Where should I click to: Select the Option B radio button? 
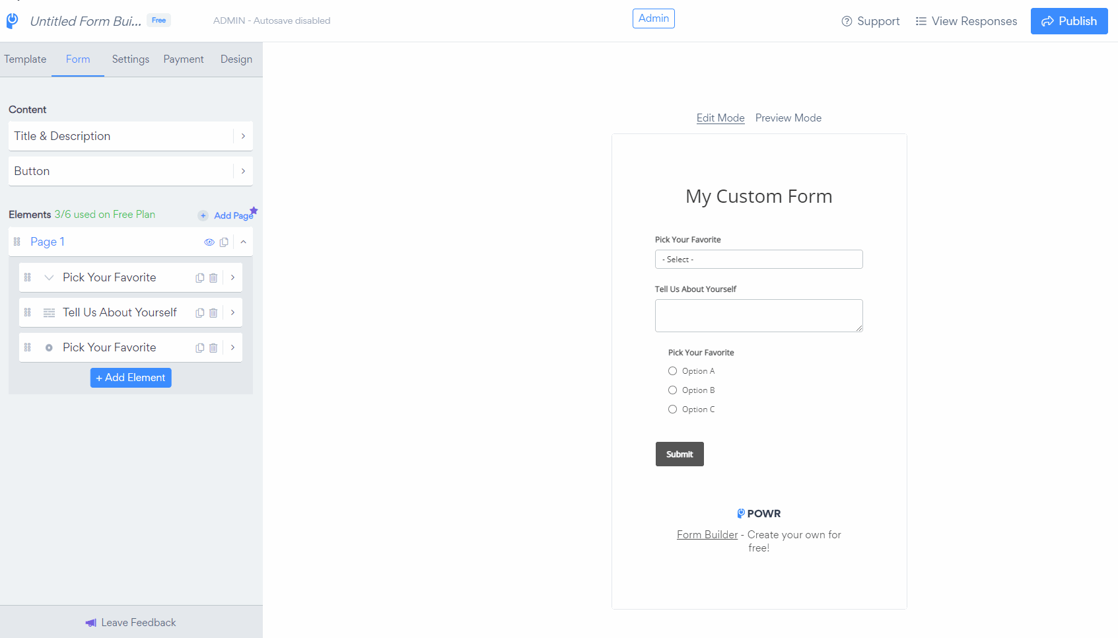tap(672, 390)
